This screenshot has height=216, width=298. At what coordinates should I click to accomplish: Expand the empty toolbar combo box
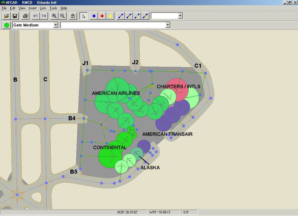tap(180, 16)
